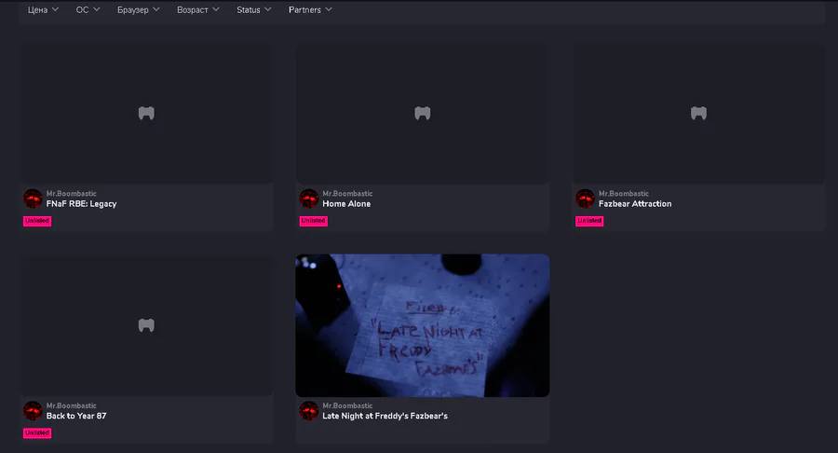Open the Браузер filter dropdown
The image size is (838, 453).
[x=139, y=9]
